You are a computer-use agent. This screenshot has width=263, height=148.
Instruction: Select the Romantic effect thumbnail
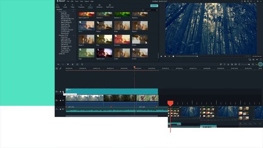click(x=122, y=39)
